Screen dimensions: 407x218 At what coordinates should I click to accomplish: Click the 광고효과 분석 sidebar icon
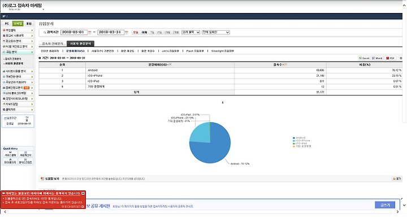4,41
